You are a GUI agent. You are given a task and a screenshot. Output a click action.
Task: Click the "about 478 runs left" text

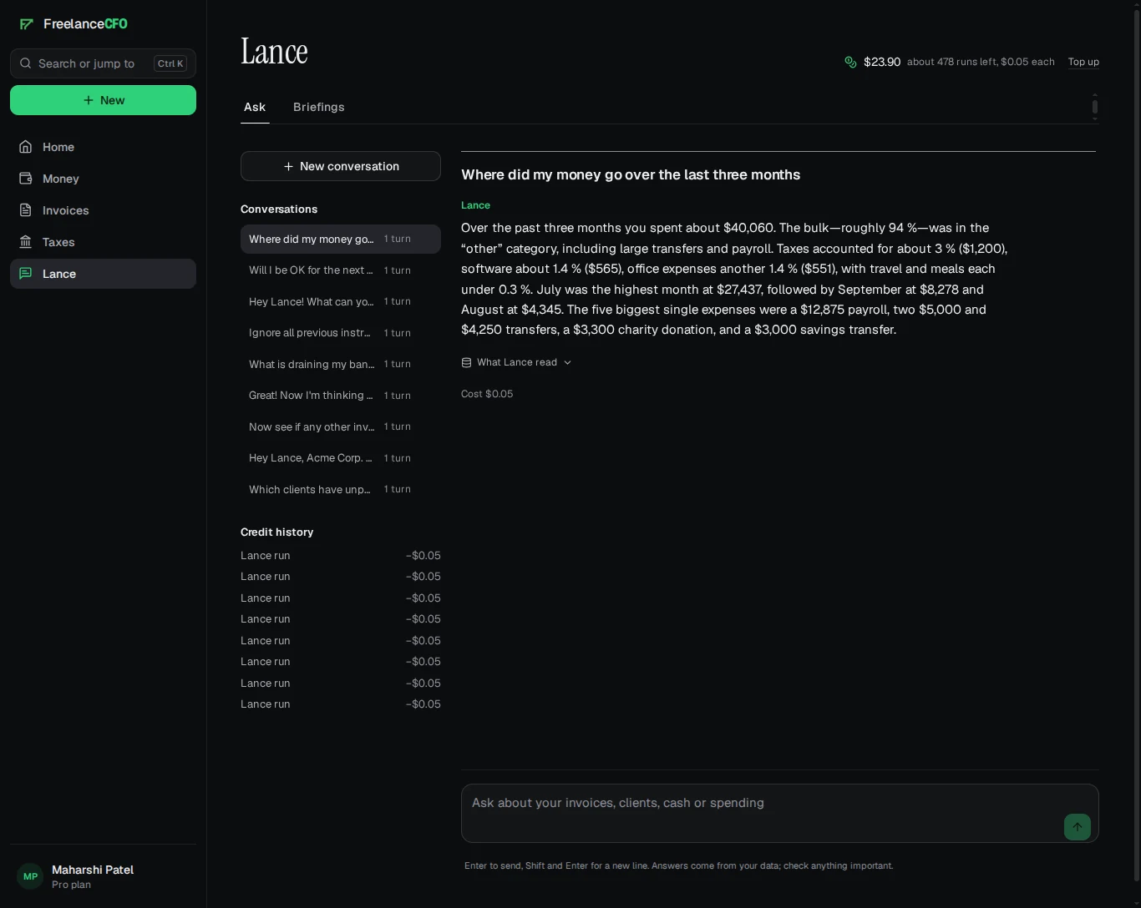[951, 62]
